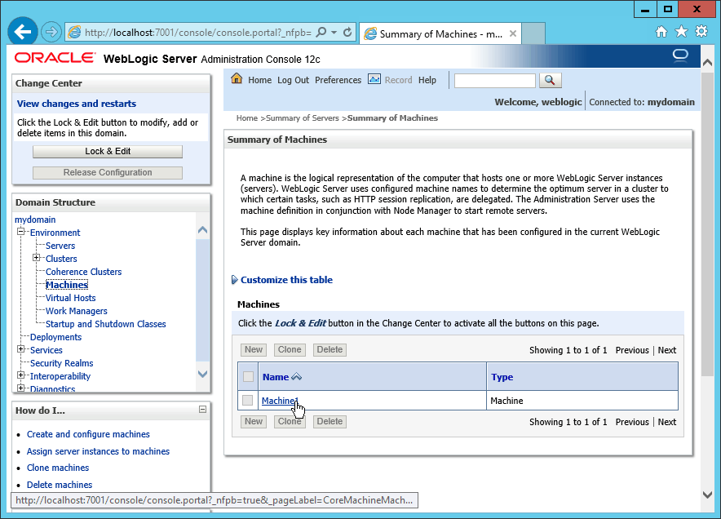This screenshot has height=519, width=721.
Task: Collapse the How do I panel
Action: coord(202,410)
